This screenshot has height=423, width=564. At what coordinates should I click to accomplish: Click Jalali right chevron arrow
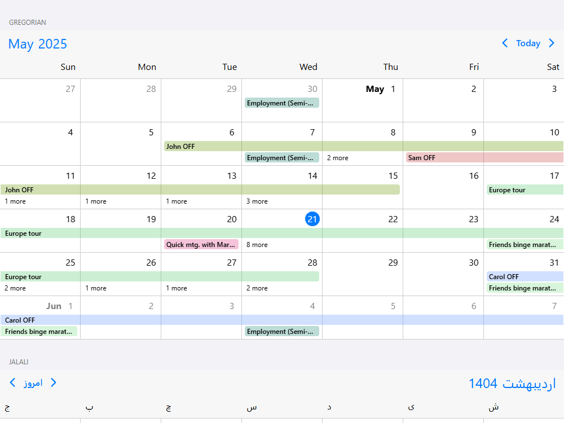54,382
